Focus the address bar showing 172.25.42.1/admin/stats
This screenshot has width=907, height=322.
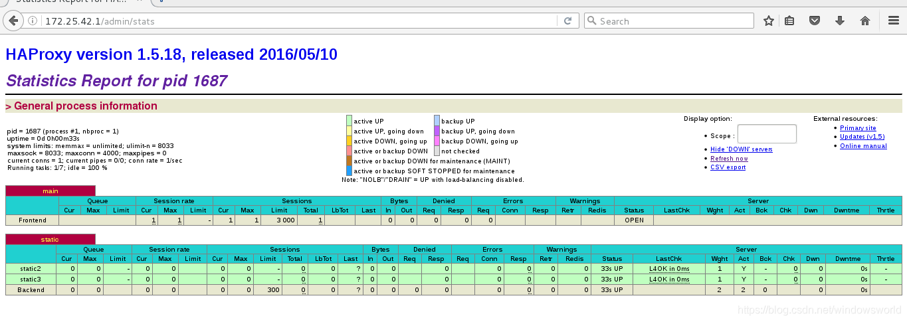click(x=300, y=21)
